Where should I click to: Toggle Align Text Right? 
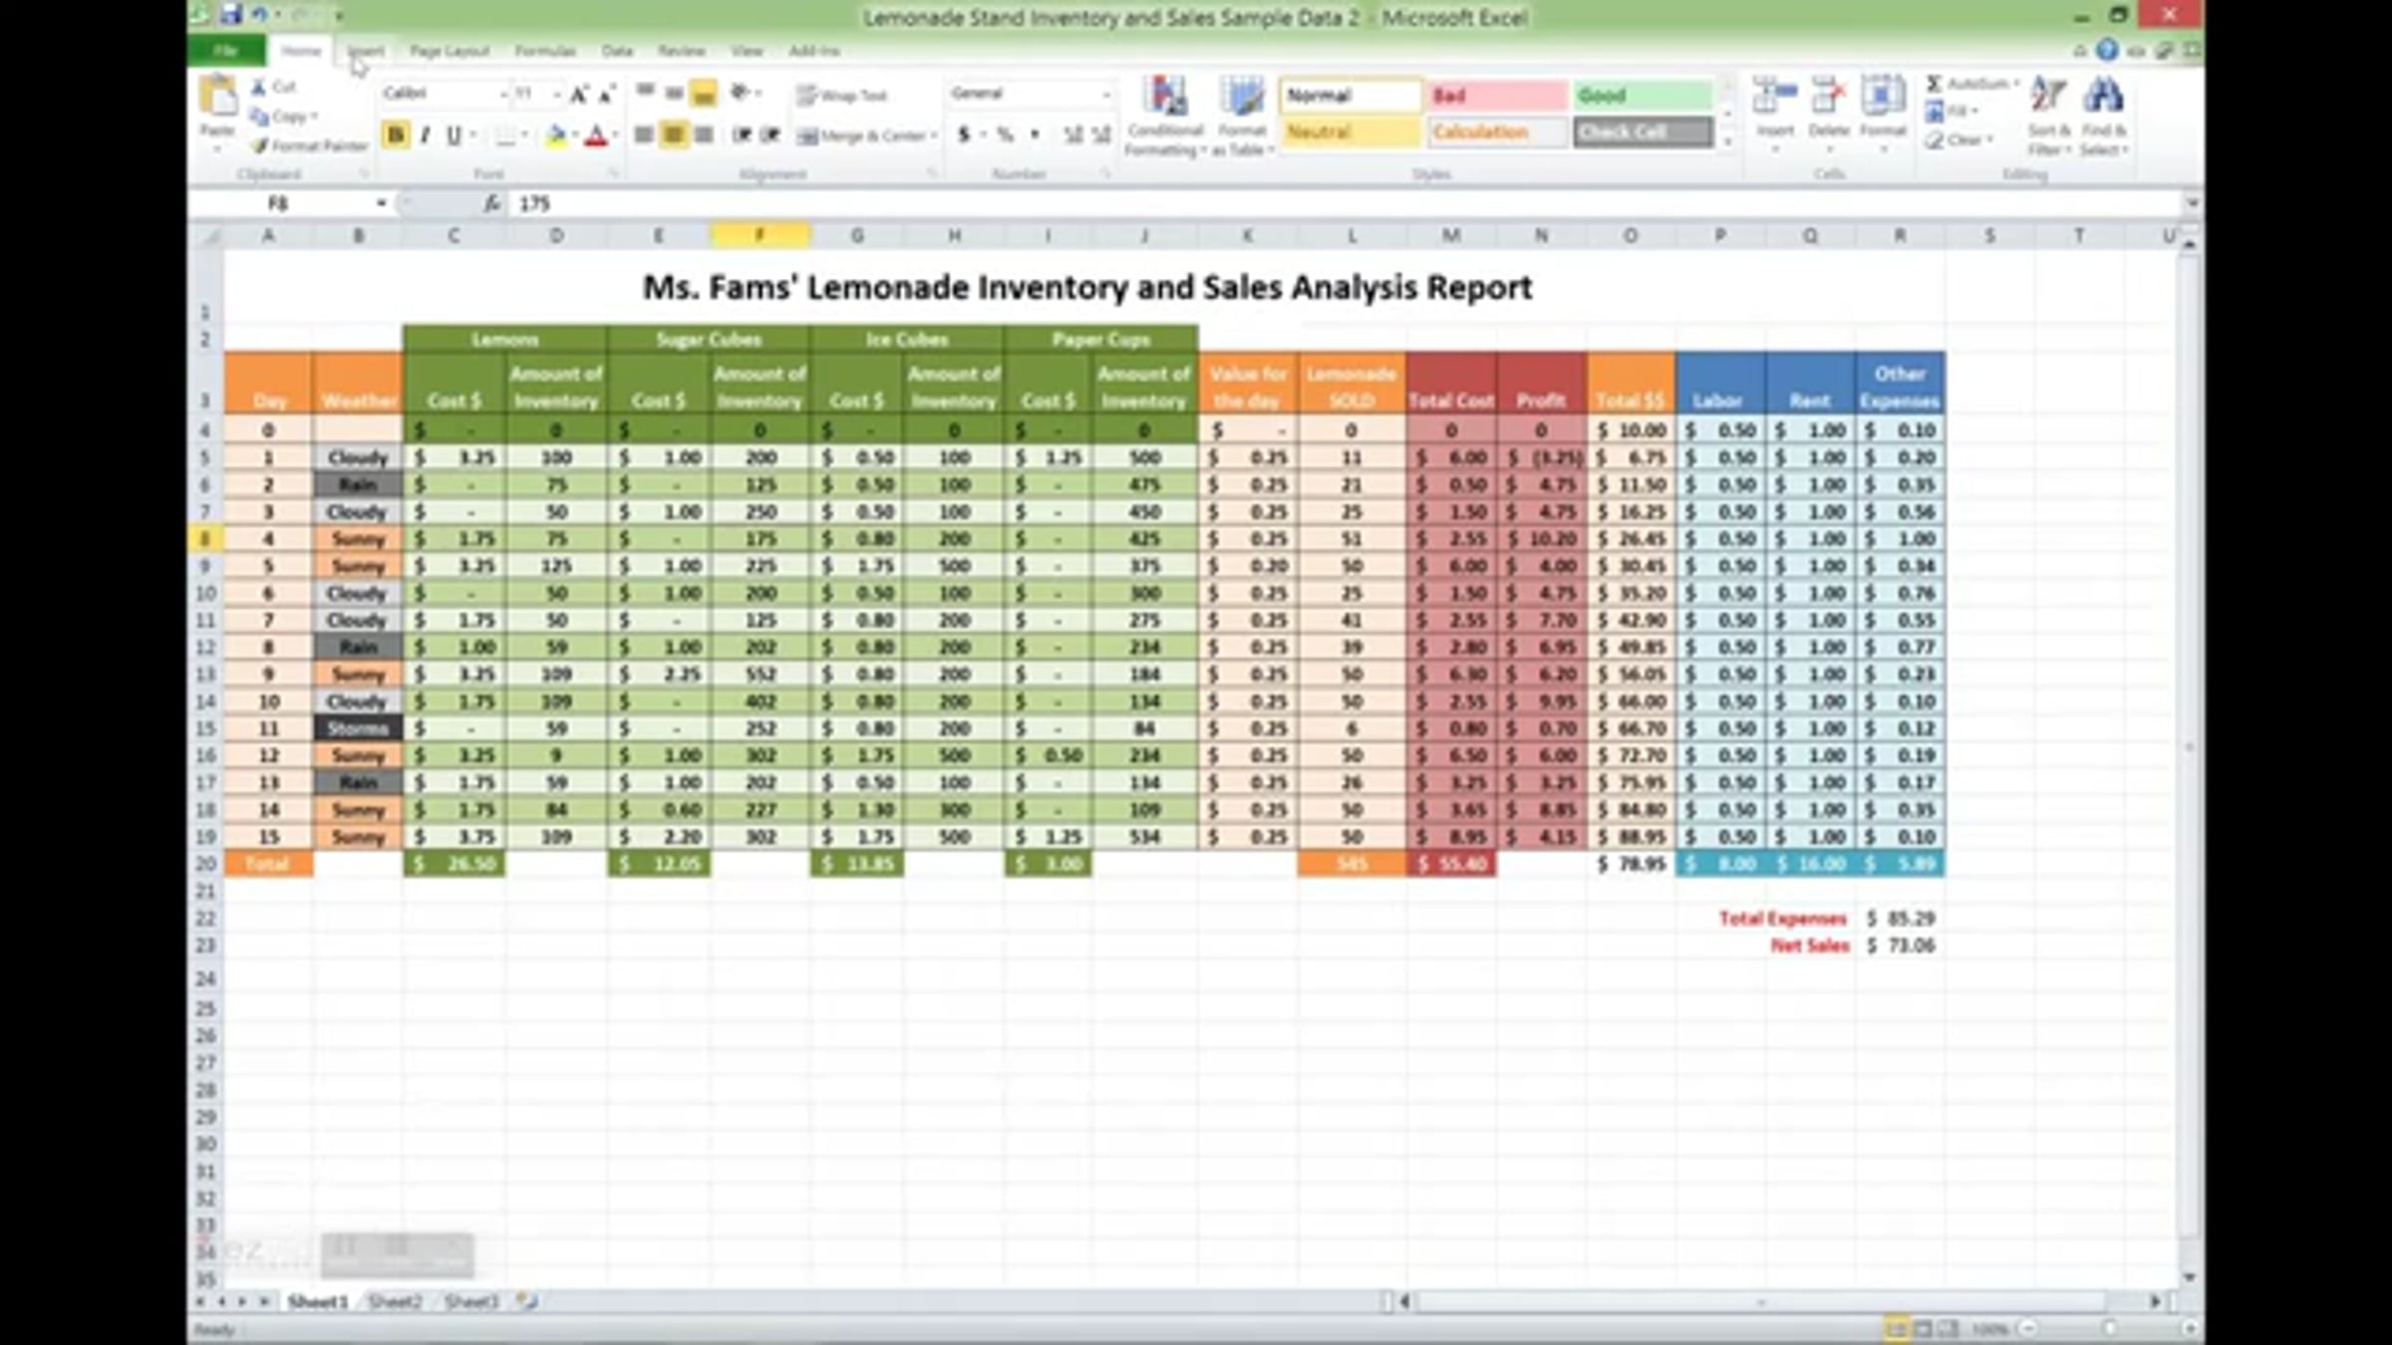[704, 134]
